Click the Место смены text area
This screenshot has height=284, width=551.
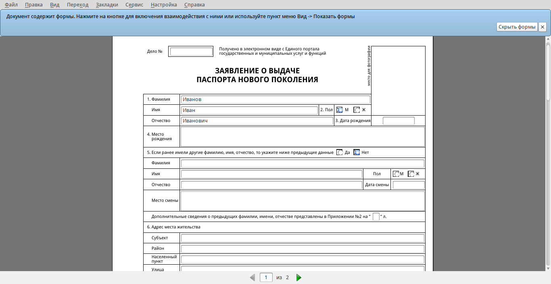pyautogui.click(x=303, y=201)
